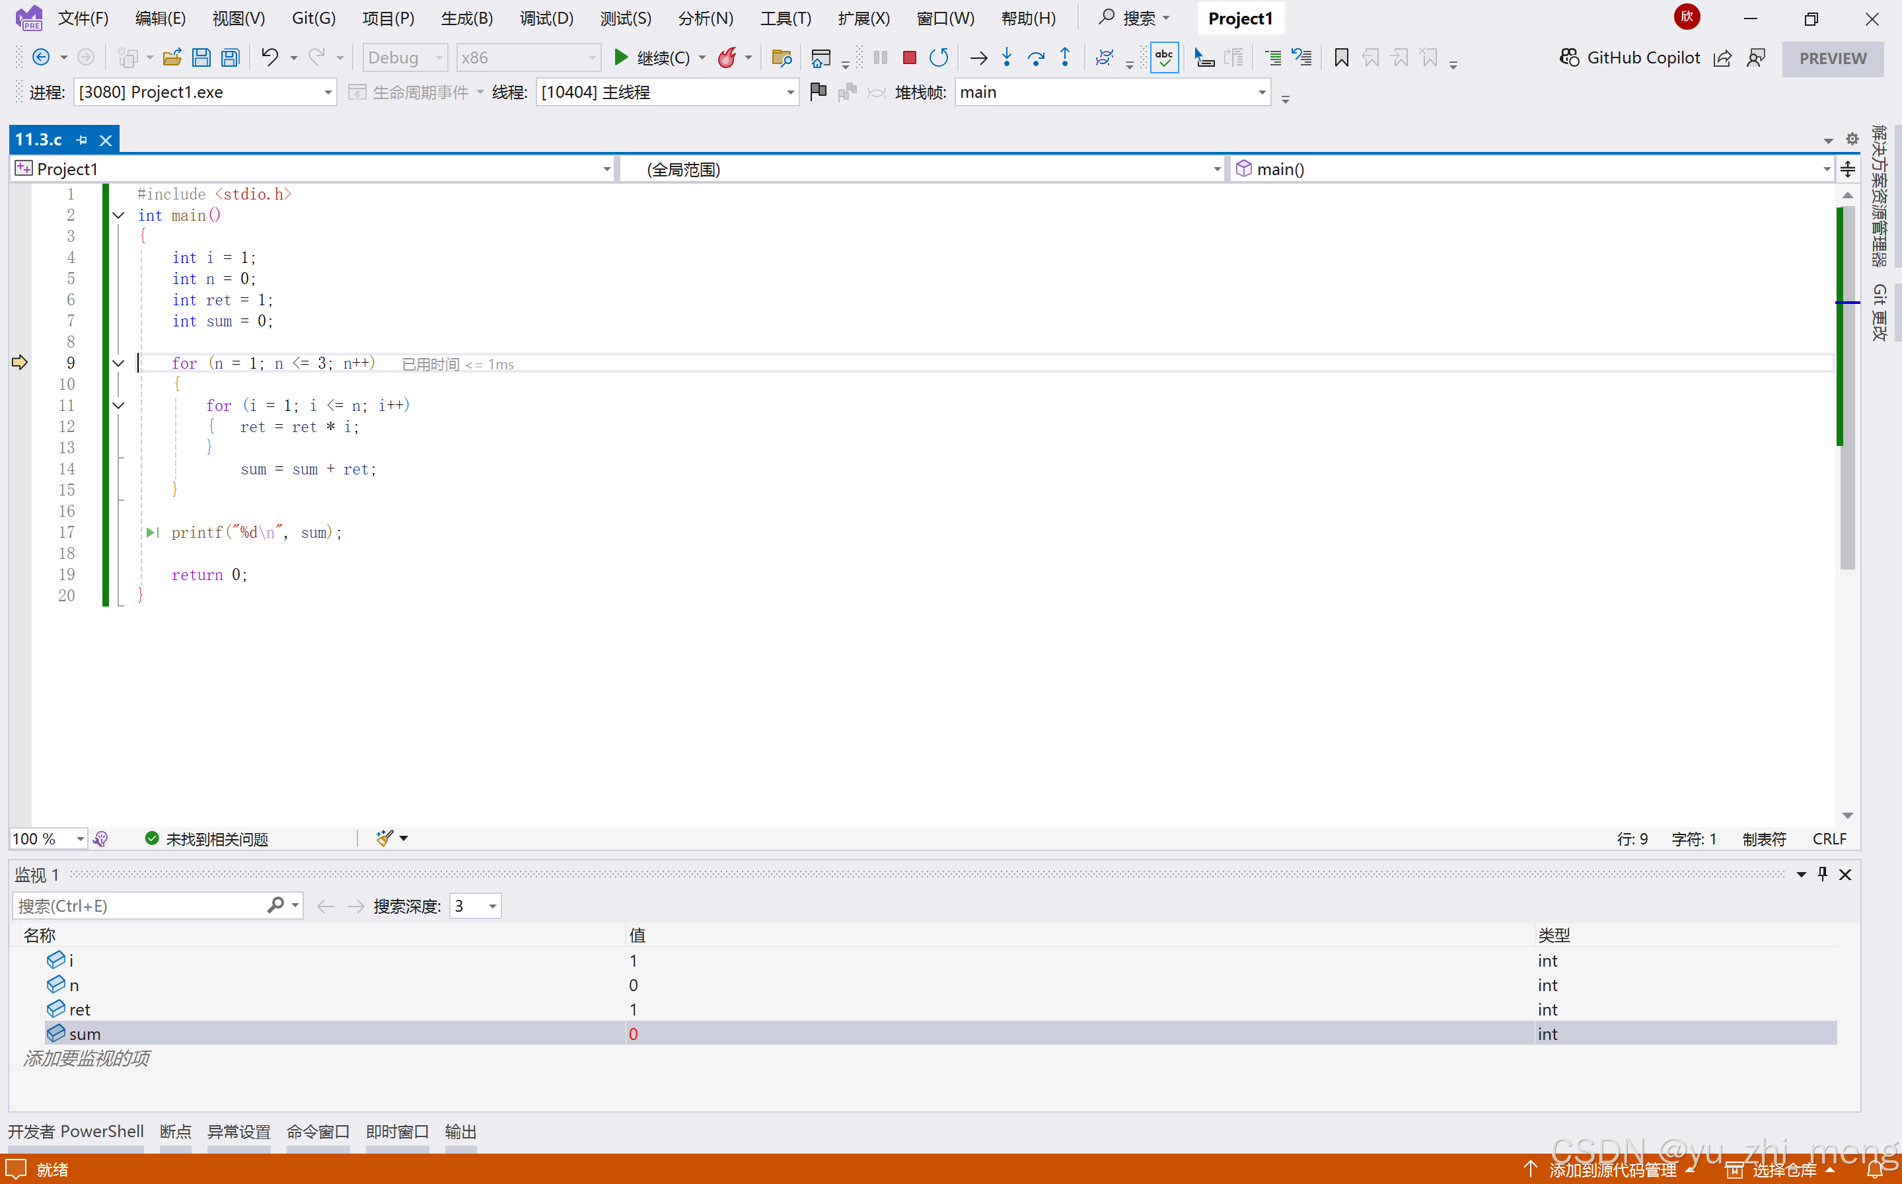Viewport: 1902px width, 1184px height.
Task: Click the Restart debugging icon
Action: [938, 58]
